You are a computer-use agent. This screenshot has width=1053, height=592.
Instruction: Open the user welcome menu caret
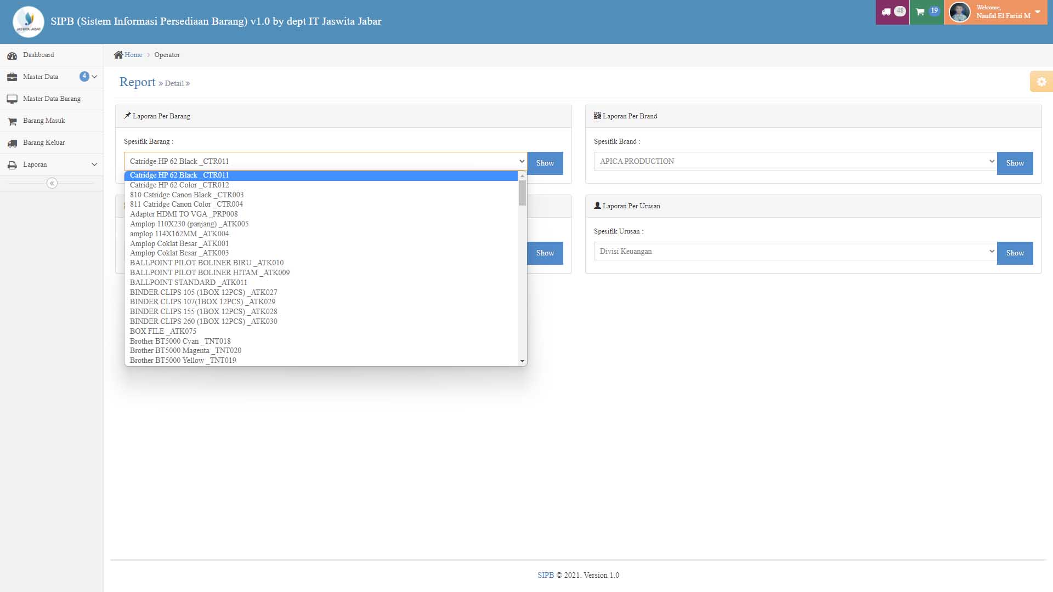[x=1037, y=12]
